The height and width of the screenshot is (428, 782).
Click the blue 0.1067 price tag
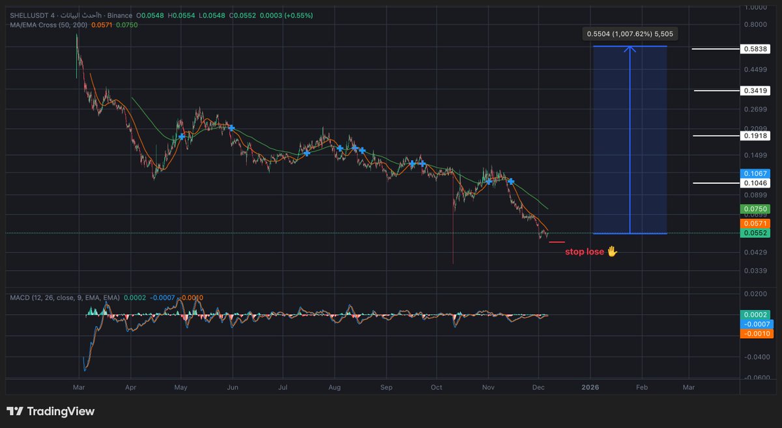click(x=756, y=174)
